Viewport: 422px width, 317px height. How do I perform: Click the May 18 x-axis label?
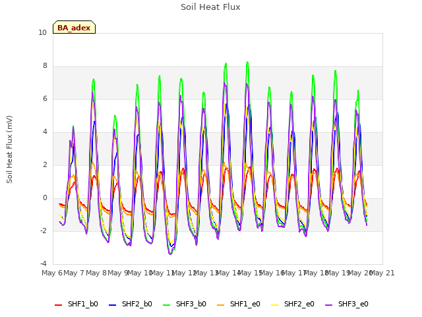pyautogui.click(x=316, y=273)
